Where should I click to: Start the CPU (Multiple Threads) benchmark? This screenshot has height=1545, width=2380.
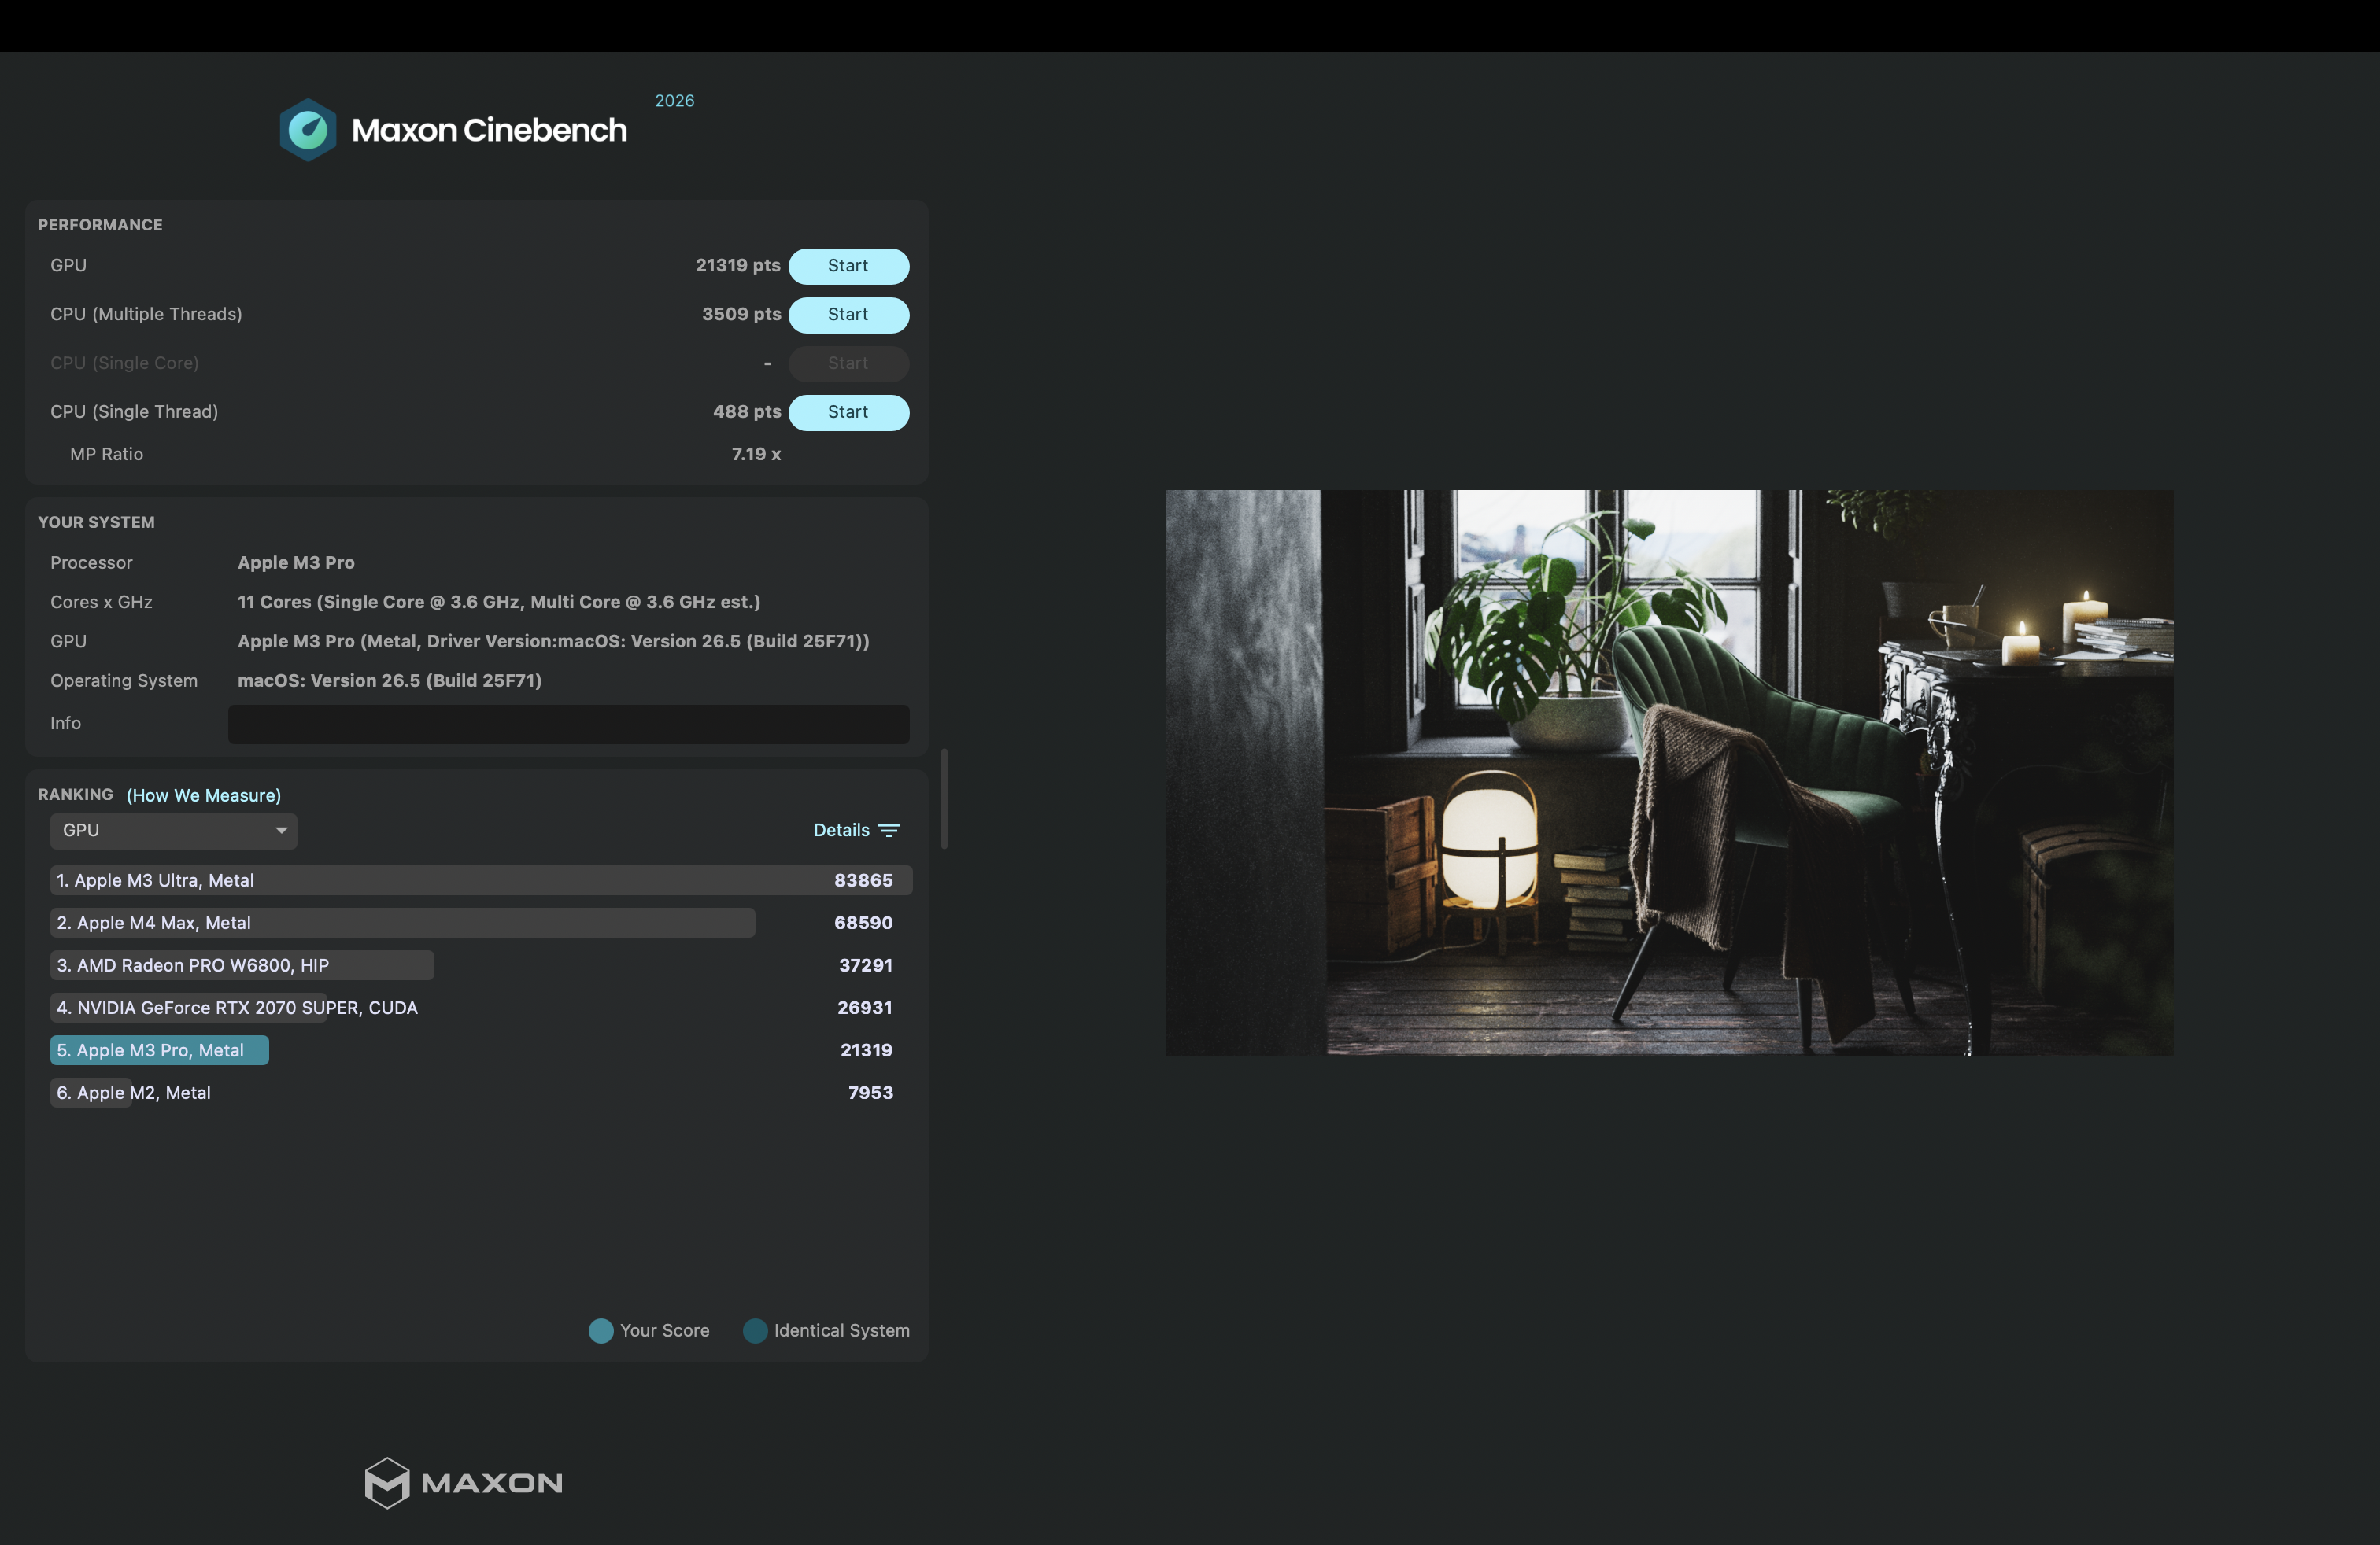tap(848, 315)
